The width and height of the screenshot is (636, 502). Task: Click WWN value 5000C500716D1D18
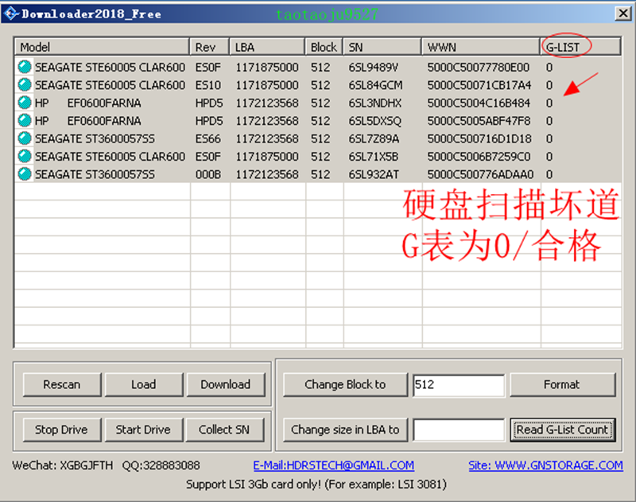coord(479,138)
